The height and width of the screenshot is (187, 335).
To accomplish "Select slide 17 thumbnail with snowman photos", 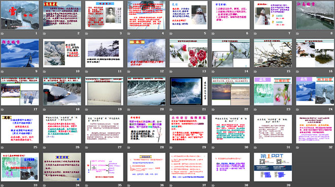I will point(20,91).
